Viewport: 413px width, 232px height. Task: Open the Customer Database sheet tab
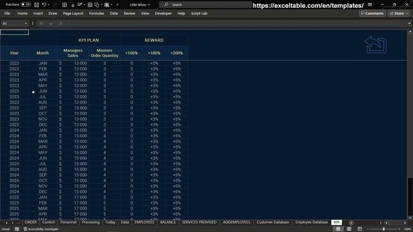(272, 222)
